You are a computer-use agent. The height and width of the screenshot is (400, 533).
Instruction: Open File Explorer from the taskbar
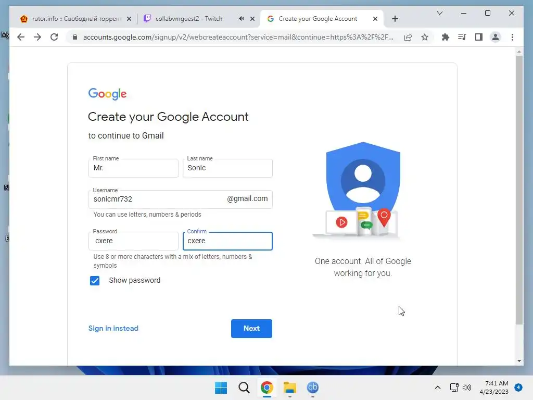pyautogui.click(x=290, y=387)
